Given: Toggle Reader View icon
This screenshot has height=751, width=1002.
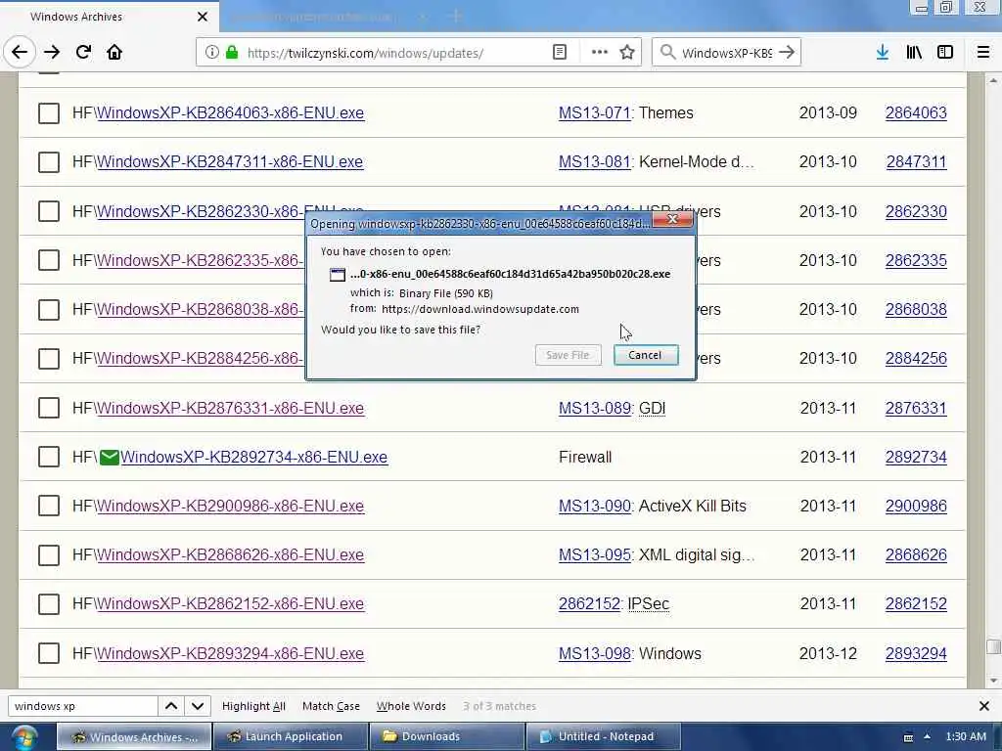Looking at the screenshot, I should coord(559,53).
